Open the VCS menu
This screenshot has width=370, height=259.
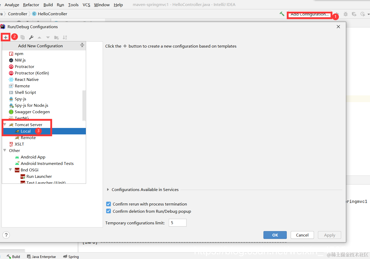(86, 5)
